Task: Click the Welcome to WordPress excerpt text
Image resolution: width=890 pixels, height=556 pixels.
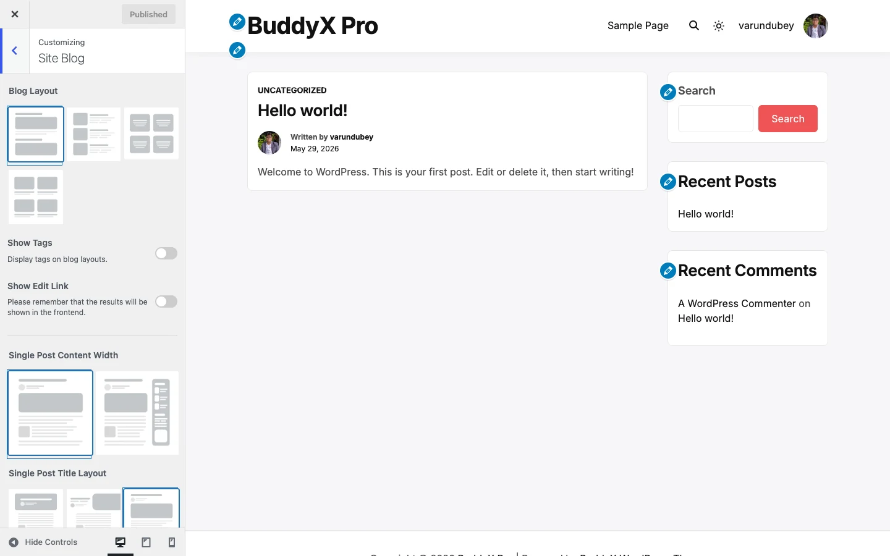Action: pyautogui.click(x=446, y=172)
